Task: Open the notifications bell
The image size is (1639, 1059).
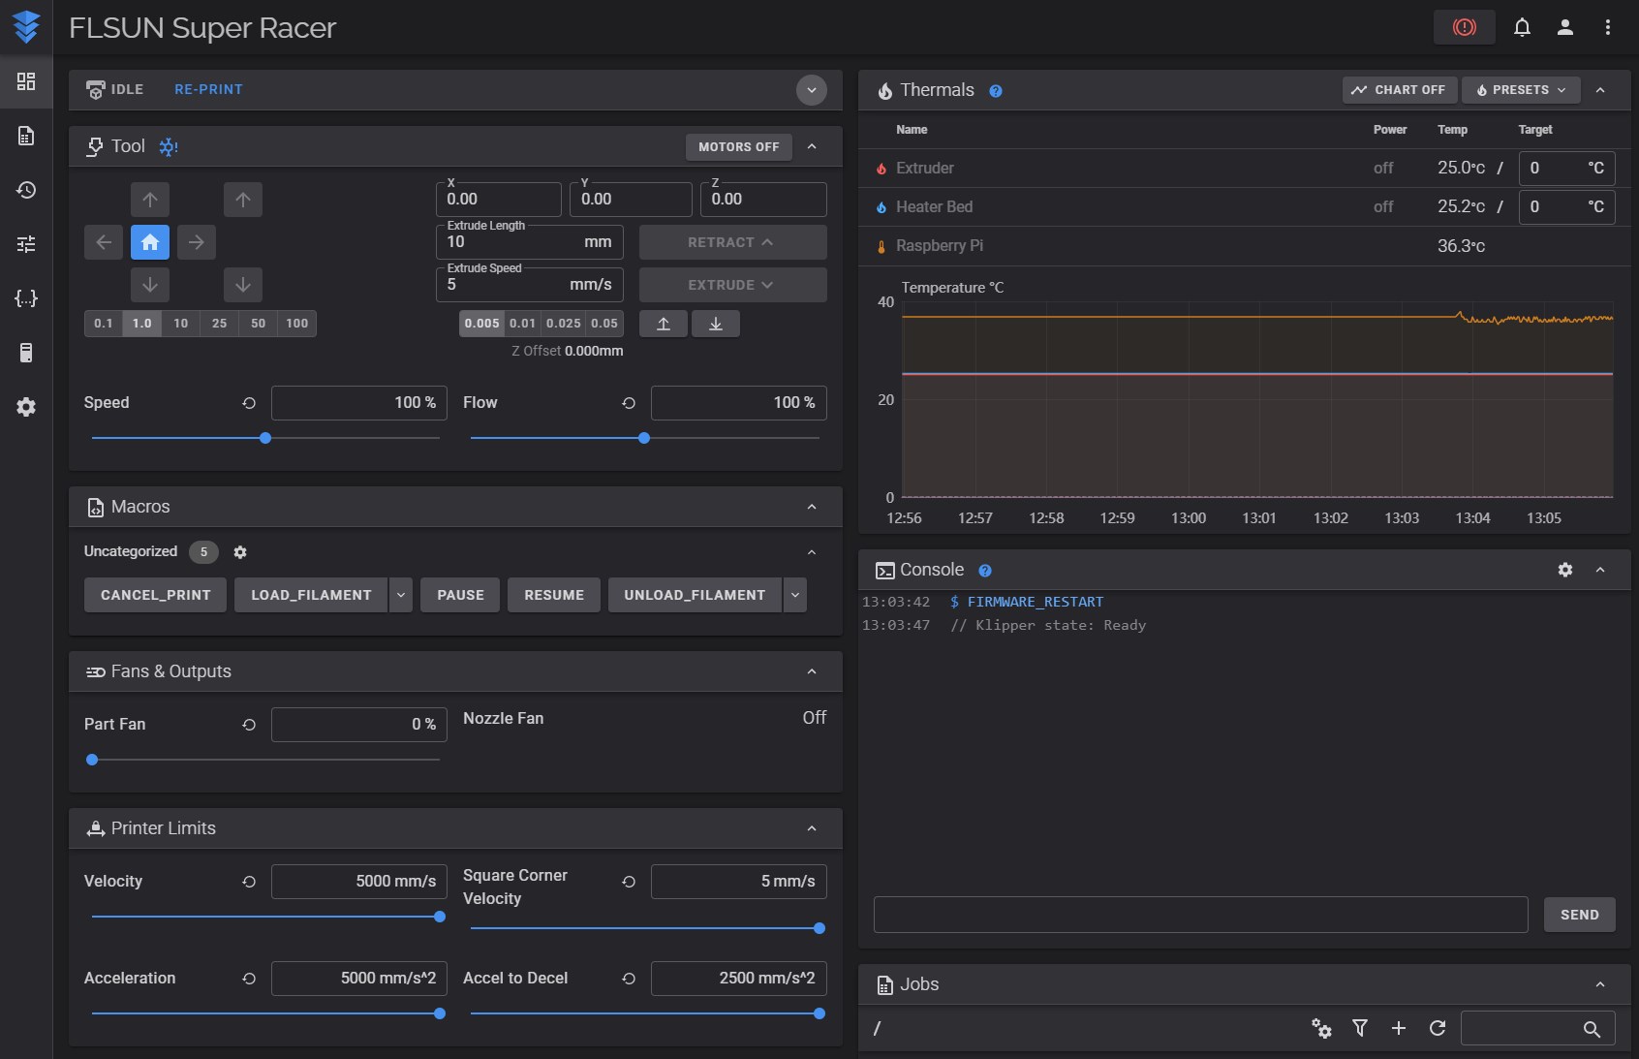Action: click(1522, 27)
